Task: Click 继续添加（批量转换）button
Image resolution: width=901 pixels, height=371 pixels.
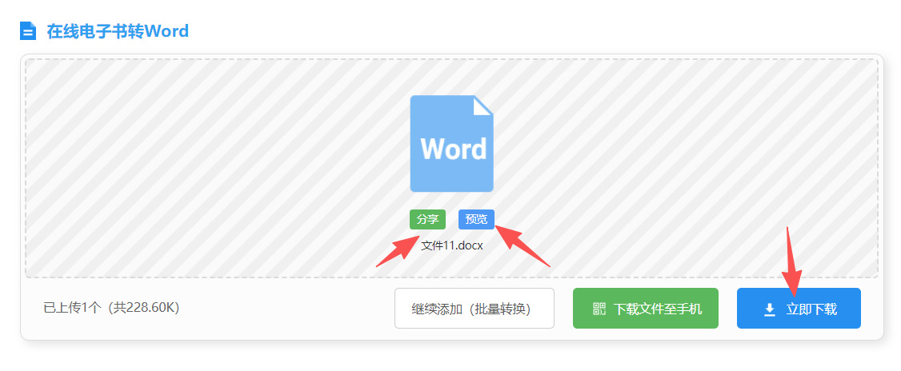Action: [x=474, y=309]
